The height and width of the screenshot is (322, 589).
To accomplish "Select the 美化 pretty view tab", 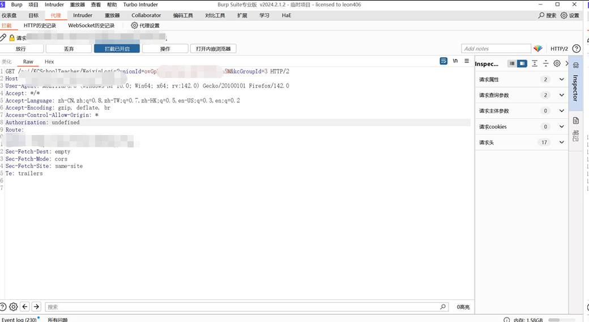I will [x=7, y=62].
